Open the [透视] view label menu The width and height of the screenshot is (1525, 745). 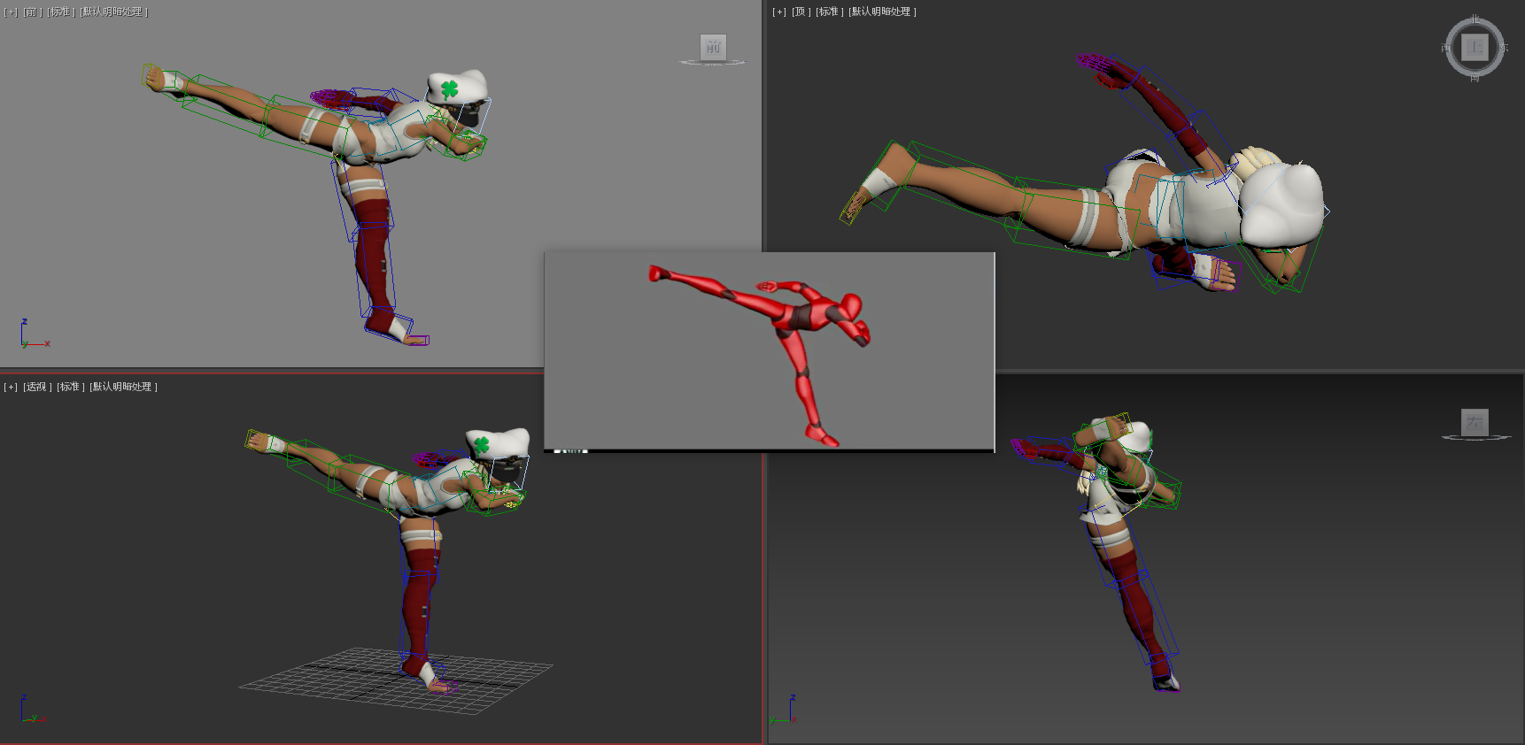37,388
